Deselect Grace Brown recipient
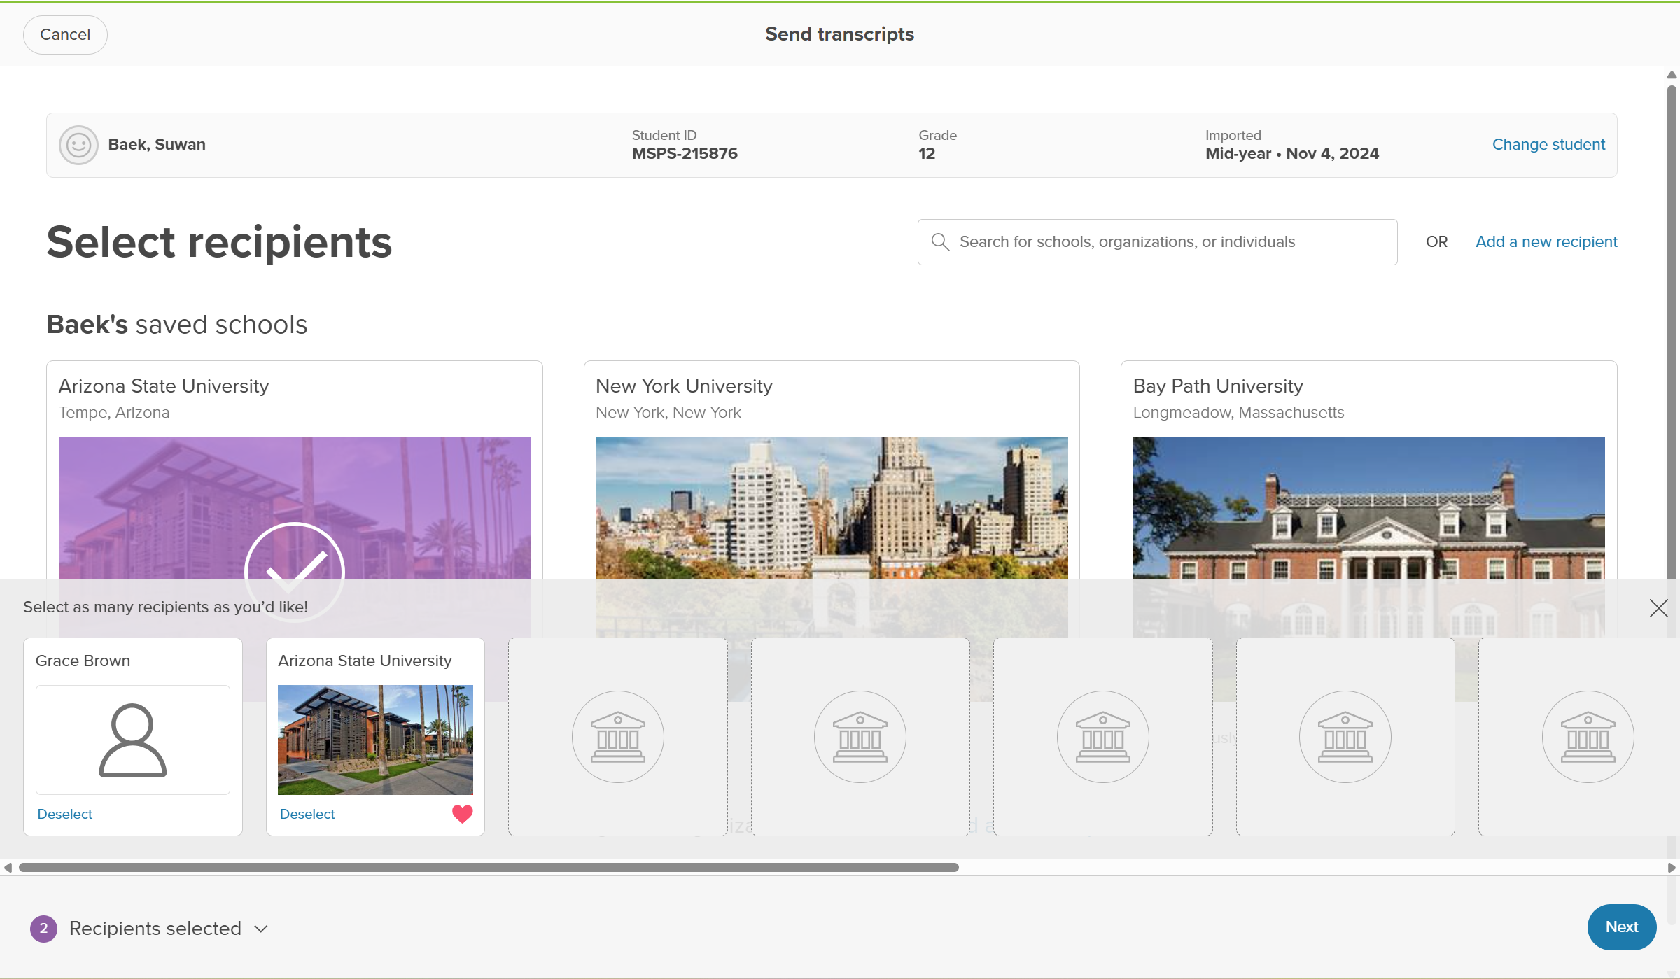The image size is (1680, 979). (64, 814)
